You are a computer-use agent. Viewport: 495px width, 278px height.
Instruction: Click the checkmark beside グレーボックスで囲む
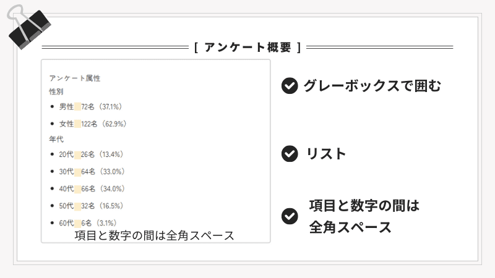[x=290, y=86]
